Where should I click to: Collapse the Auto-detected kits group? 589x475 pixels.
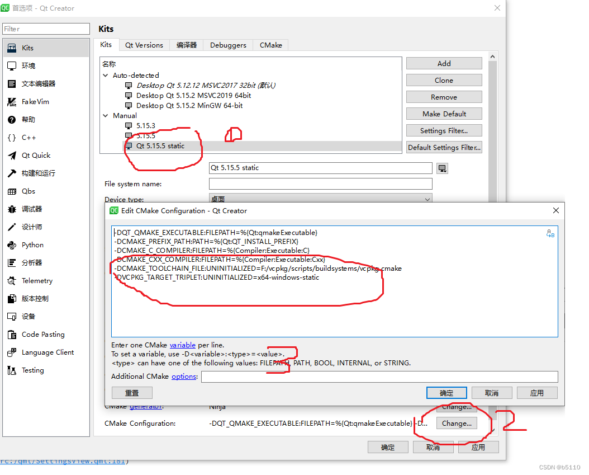(x=106, y=75)
